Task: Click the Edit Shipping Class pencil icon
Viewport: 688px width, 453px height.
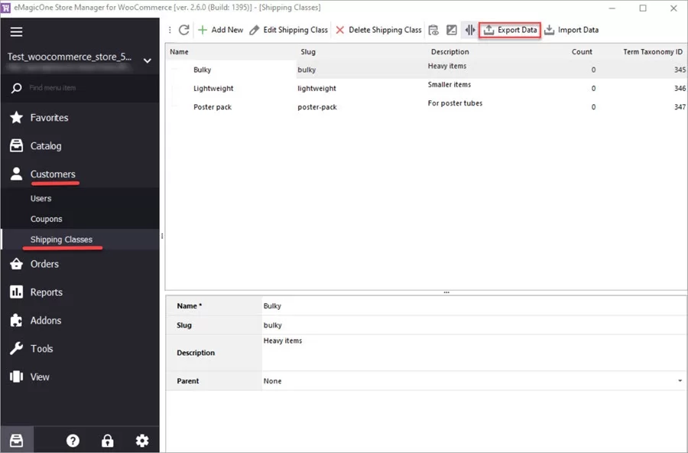Action: click(x=255, y=30)
